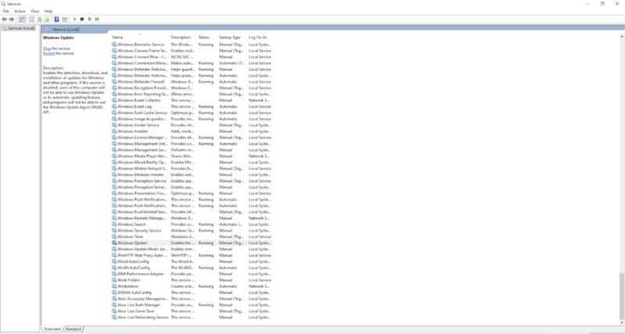Select the Windows Encryption Provider row
Image resolution: width=625 pixels, height=334 pixels.
click(191, 88)
